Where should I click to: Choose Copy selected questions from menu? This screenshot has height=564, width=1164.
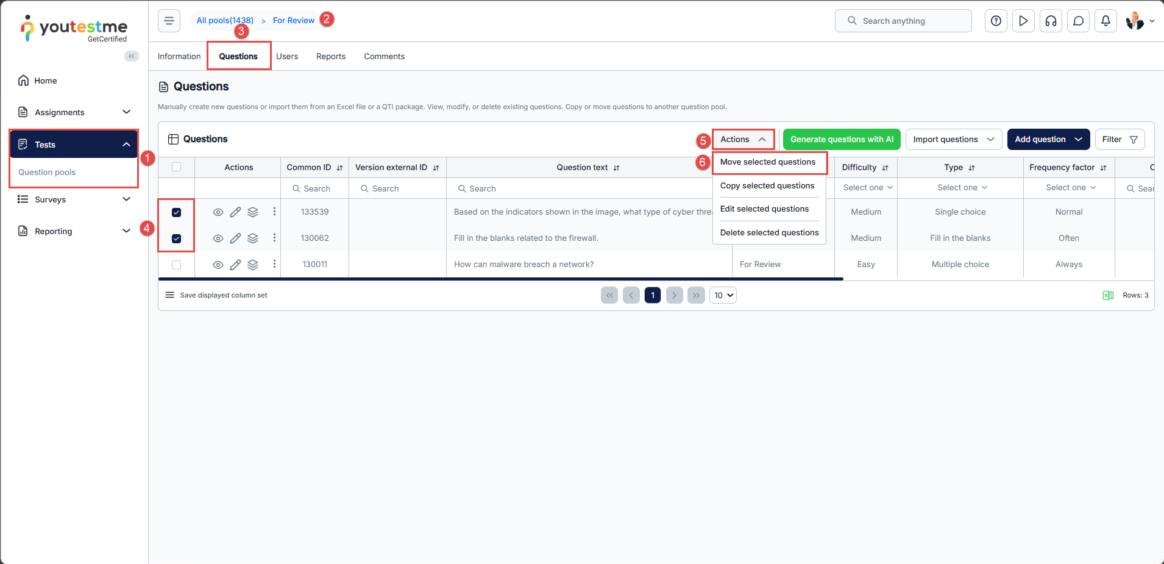767,185
